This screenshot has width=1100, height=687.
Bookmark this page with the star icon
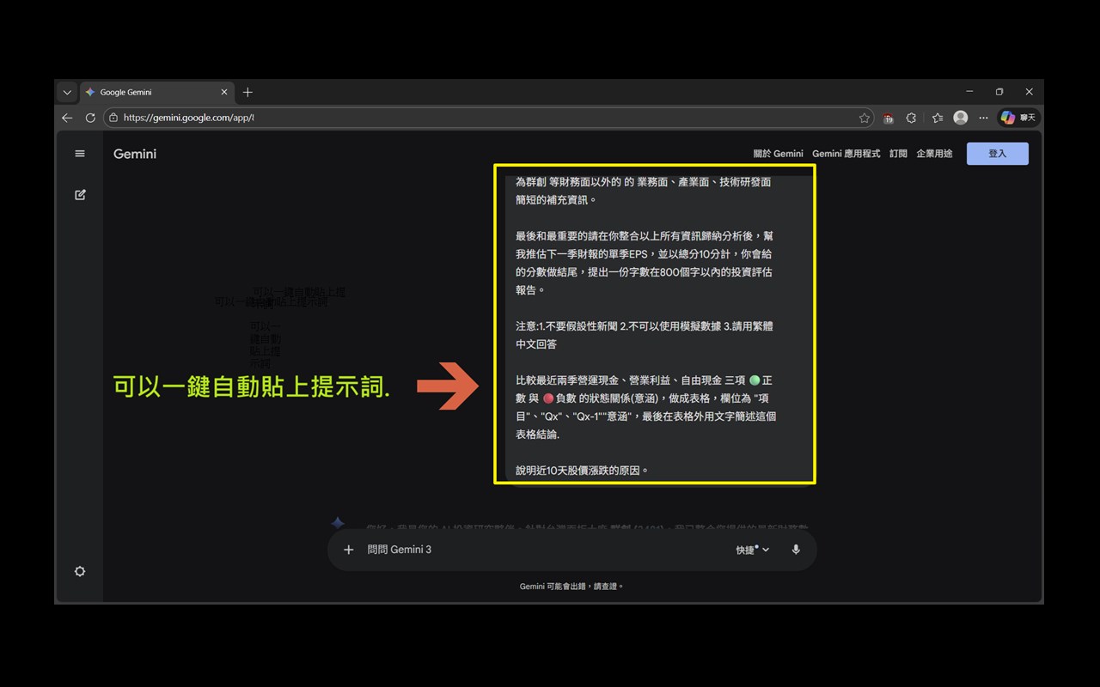tap(865, 118)
